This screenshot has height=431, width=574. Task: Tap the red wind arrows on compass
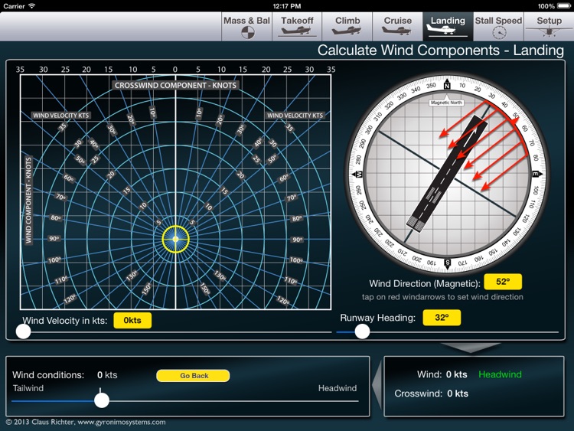click(483, 146)
